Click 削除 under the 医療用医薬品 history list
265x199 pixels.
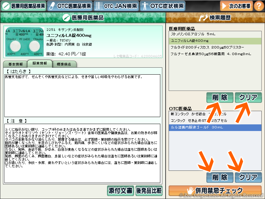point(220,98)
